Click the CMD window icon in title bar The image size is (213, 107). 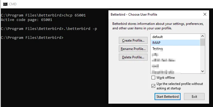pyautogui.click(x=5, y=4)
